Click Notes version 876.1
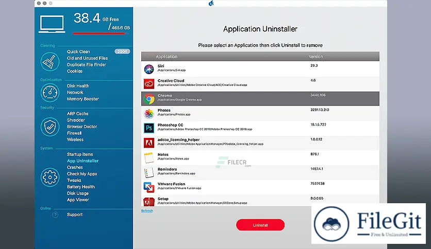 coord(314,154)
